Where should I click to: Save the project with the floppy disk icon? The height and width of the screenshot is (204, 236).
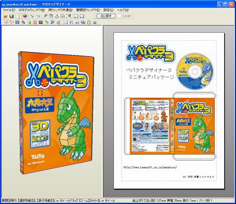click(11, 16)
